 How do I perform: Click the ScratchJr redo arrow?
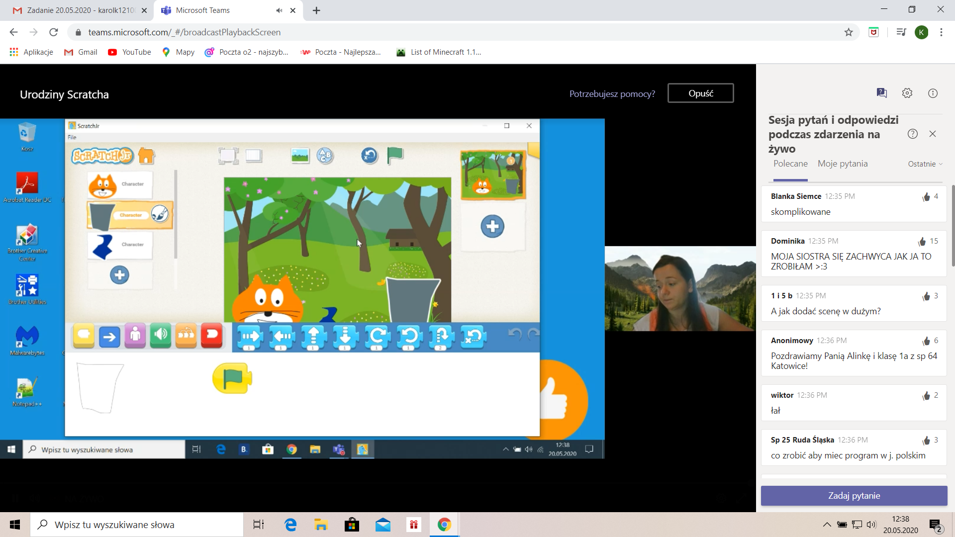[x=533, y=334]
